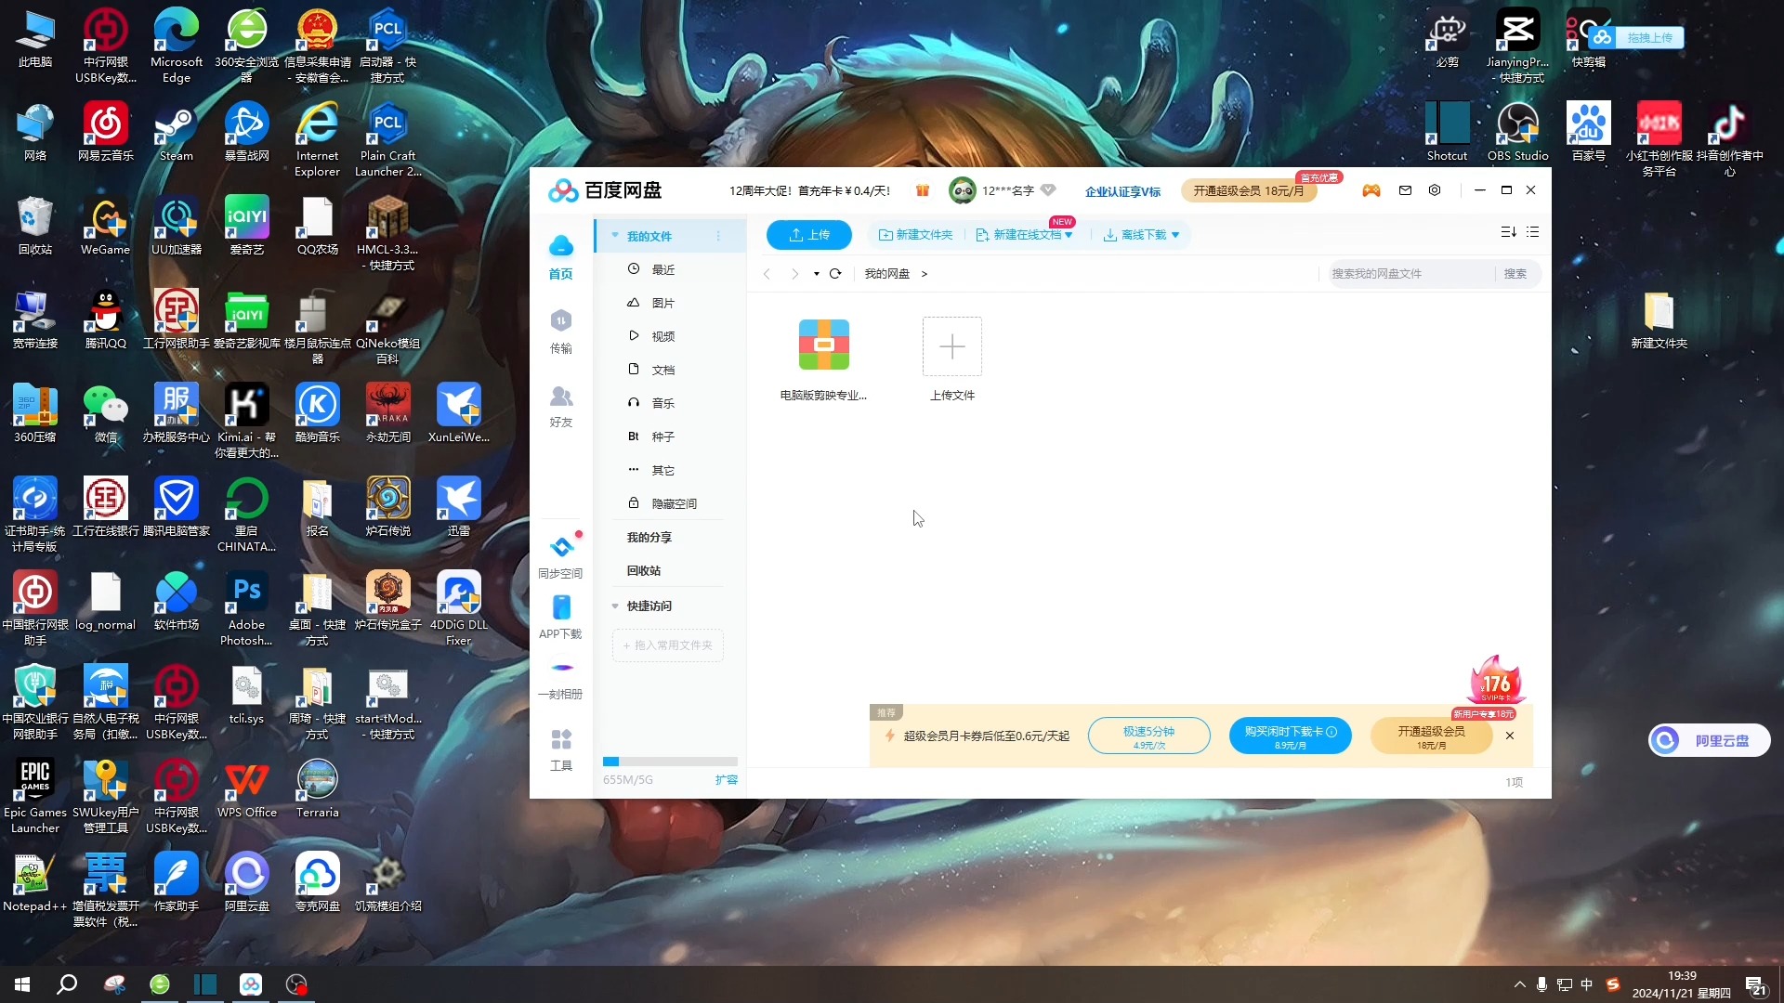1784x1003 pixels.
Task: Open the Windows Start menu
Action: [22, 984]
